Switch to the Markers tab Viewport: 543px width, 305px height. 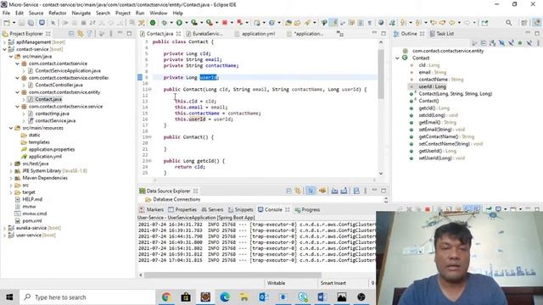pyautogui.click(x=151, y=209)
